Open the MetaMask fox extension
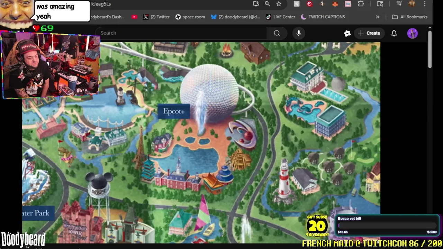 click(335, 4)
